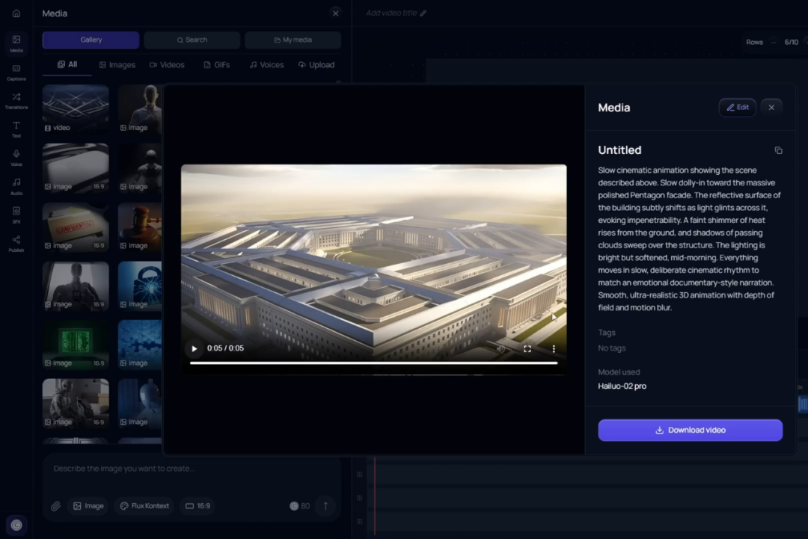808x539 pixels.
Task: Select the blue hexagon pattern thumbnail
Action: click(x=140, y=345)
